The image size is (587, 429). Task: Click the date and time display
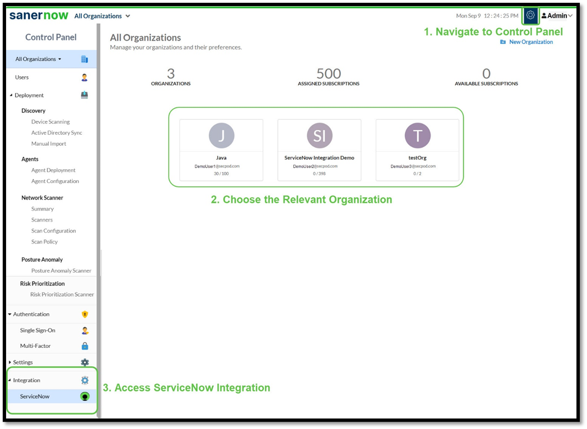487,16
